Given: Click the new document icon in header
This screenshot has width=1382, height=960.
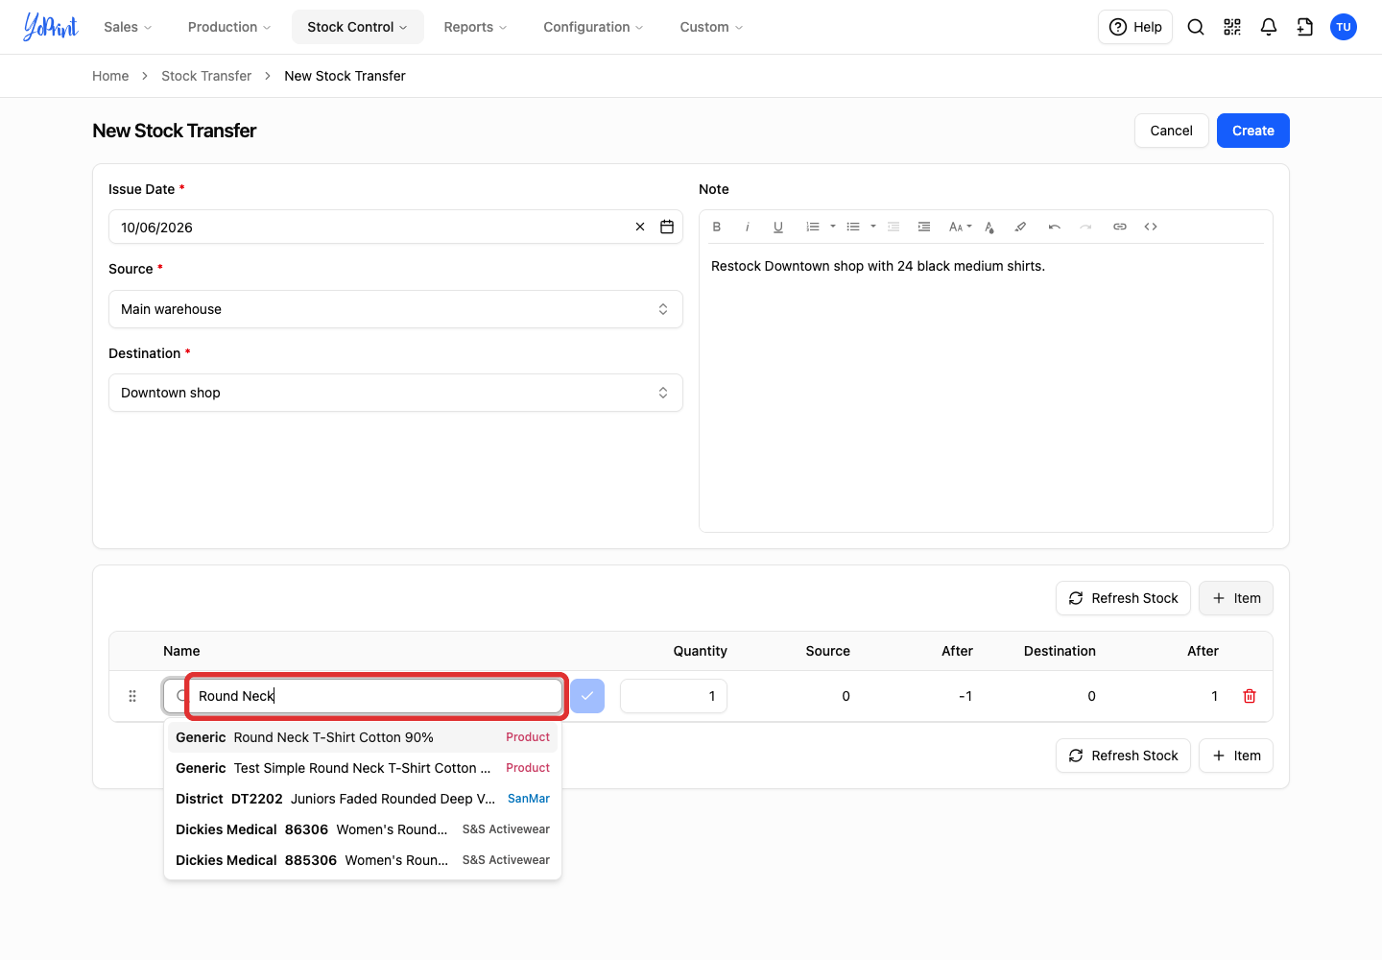Looking at the screenshot, I should tap(1305, 27).
